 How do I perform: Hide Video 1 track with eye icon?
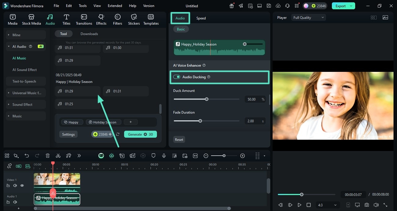coord(22,185)
